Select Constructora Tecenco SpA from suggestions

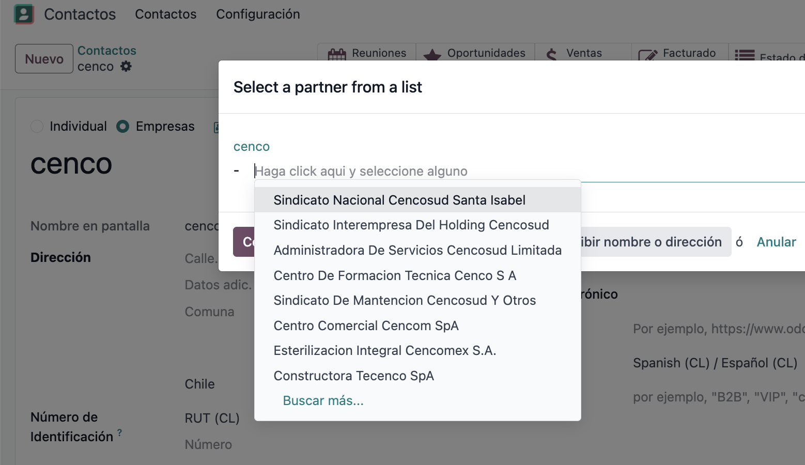[x=353, y=376]
